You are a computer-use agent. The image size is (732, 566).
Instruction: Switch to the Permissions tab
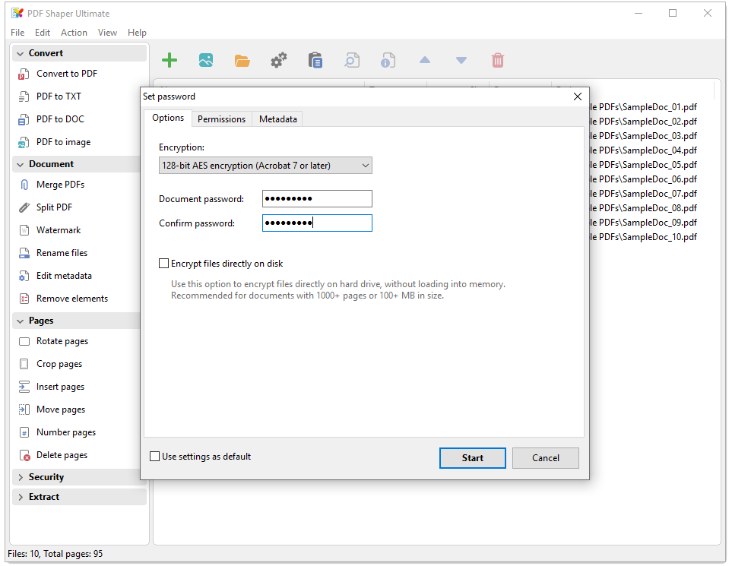[221, 119]
